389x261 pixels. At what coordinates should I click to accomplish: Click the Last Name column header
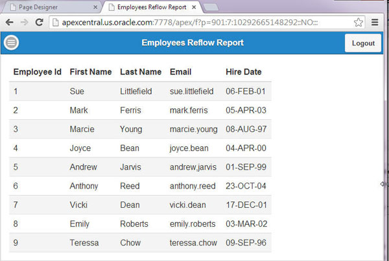[141, 72]
